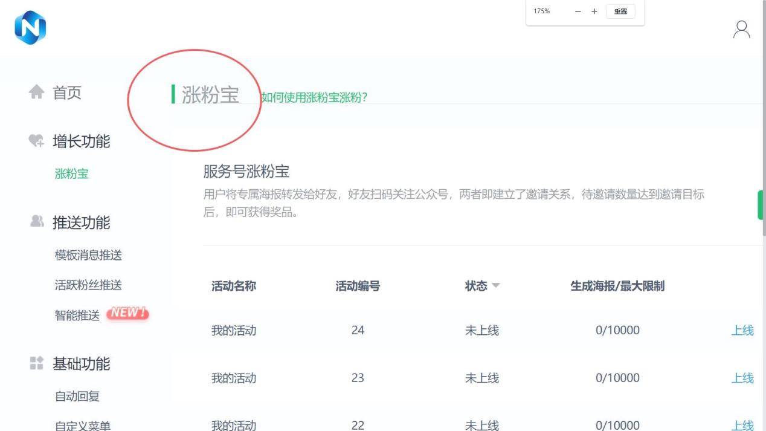Click the 增长功能 heart icon
Viewport: 766px width, 431px height.
[x=37, y=141]
